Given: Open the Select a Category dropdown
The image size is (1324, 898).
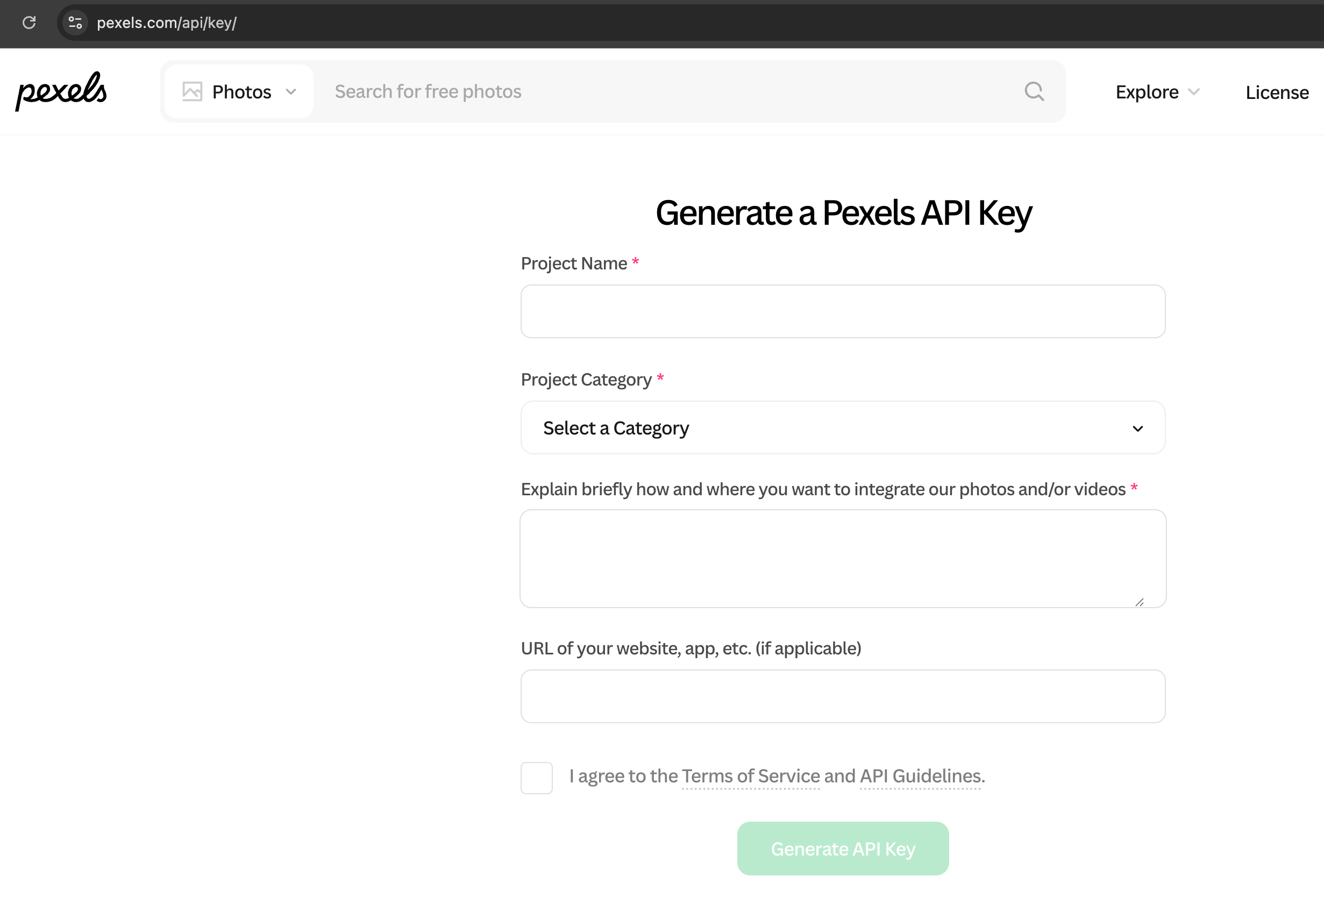Looking at the screenshot, I should [x=843, y=428].
